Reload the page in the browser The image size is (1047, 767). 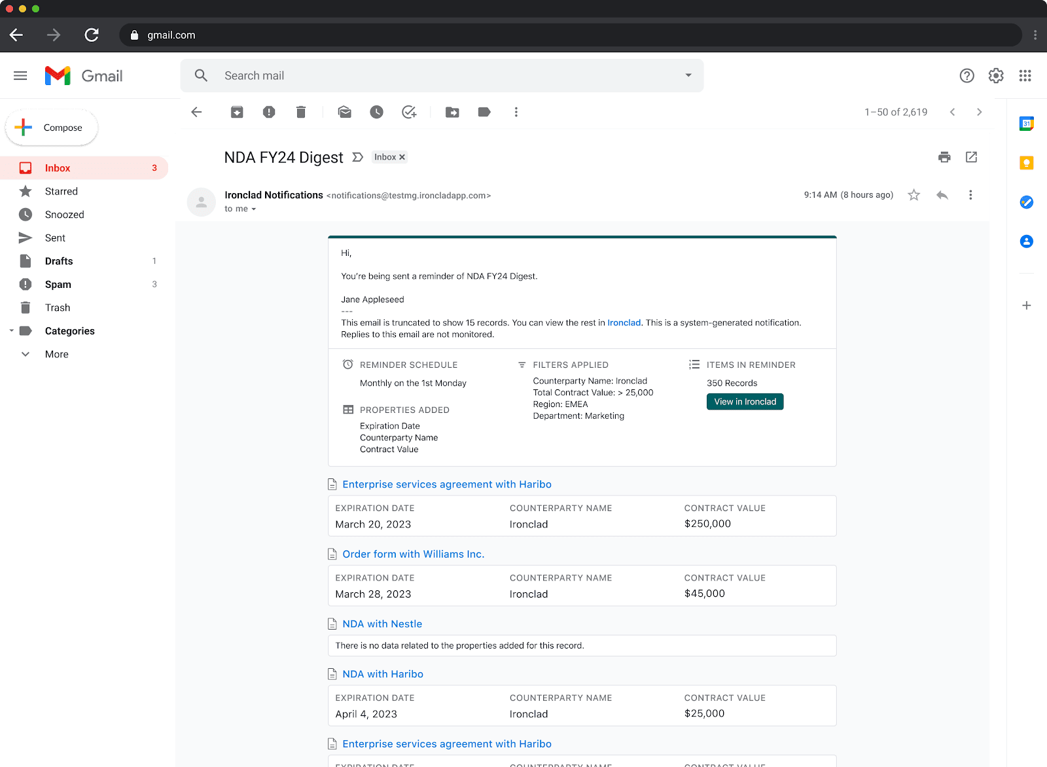click(x=92, y=35)
